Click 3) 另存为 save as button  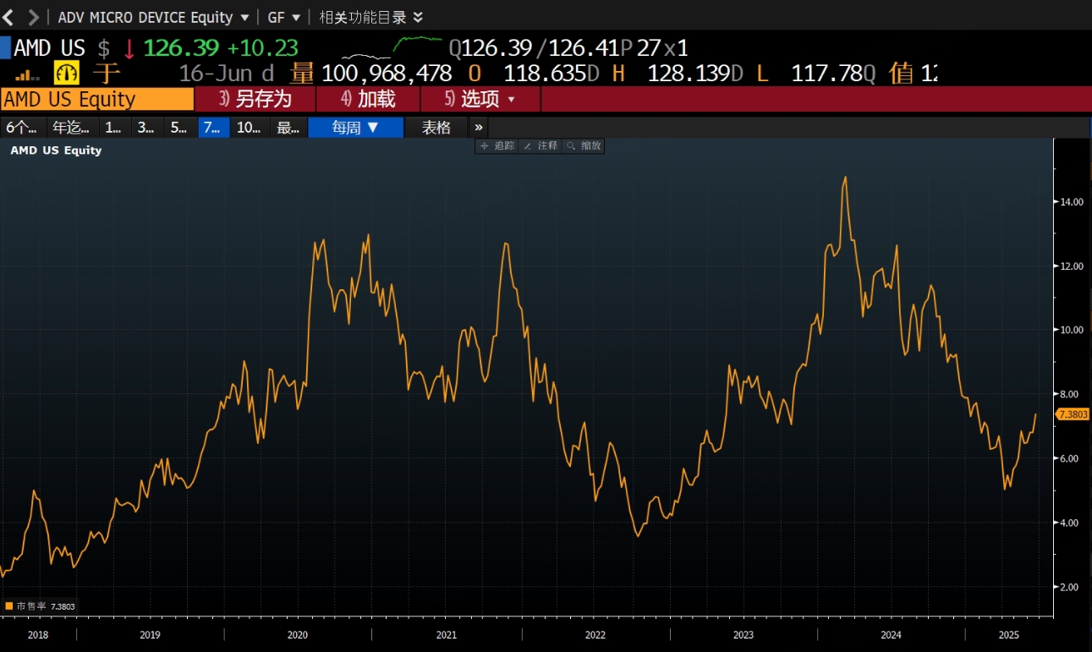(255, 99)
